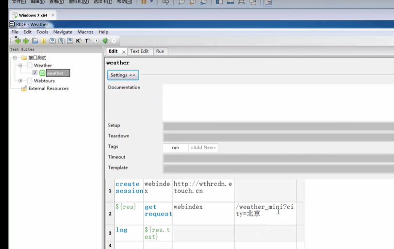394x249 pixels.
Task: Click the Teardown field
Action: click(278, 137)
